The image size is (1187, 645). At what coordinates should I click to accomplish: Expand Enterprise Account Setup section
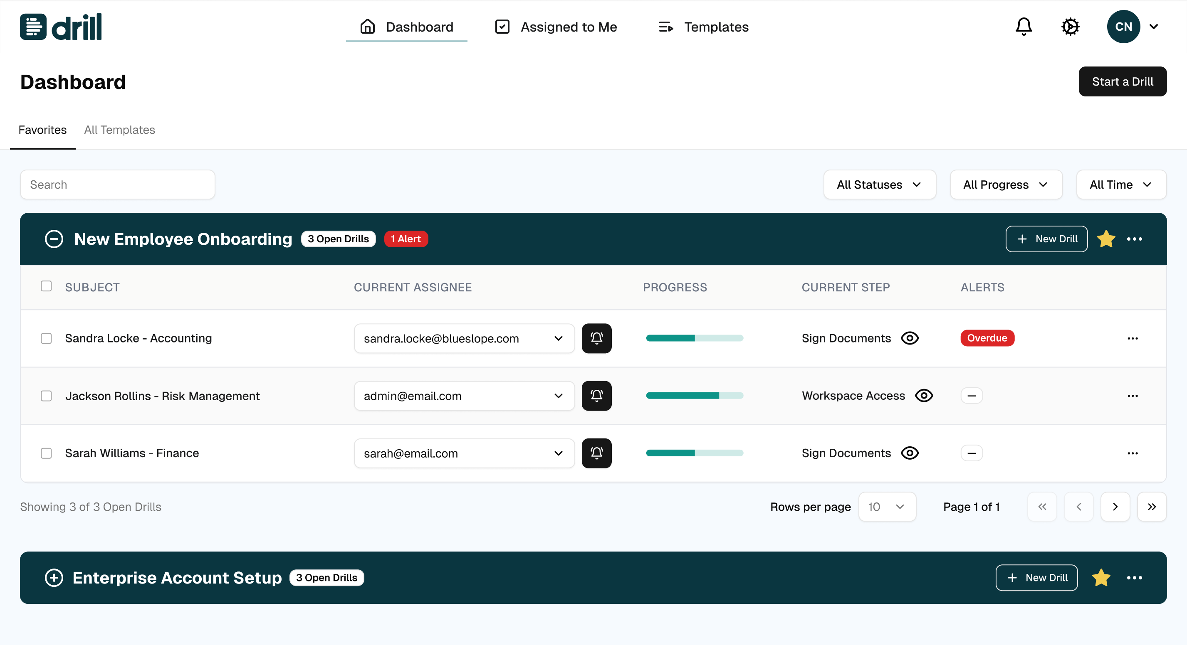pyautogui.click(x=54, y=578)
